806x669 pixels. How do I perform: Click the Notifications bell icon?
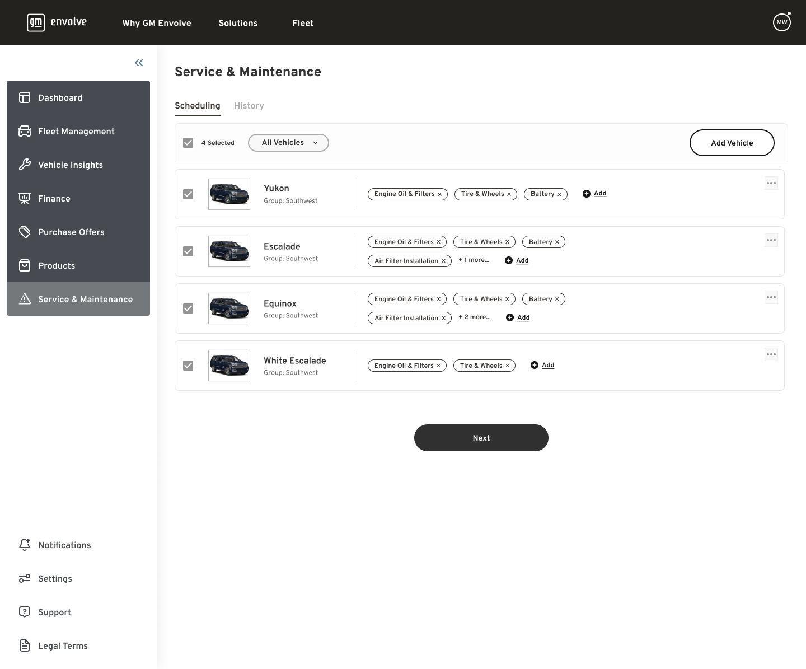25,545
